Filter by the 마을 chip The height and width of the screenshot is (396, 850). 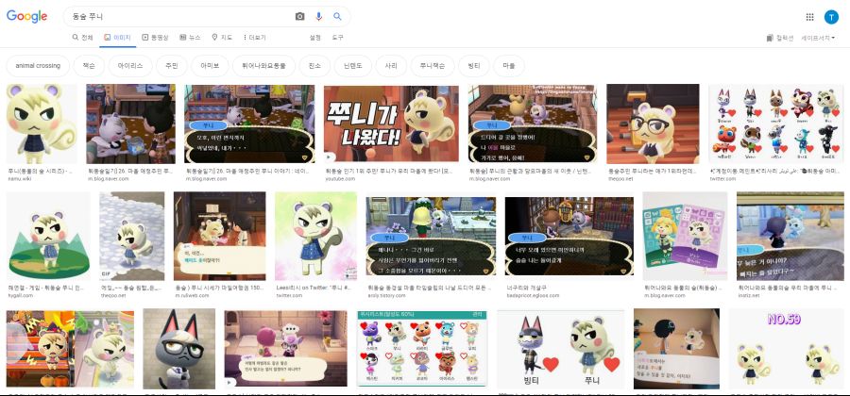click(x=509, y=66)
